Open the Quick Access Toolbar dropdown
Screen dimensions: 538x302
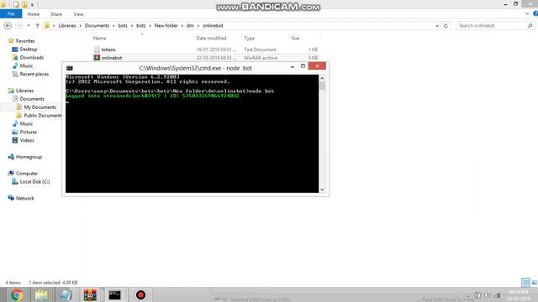click(x=32, y=5)
